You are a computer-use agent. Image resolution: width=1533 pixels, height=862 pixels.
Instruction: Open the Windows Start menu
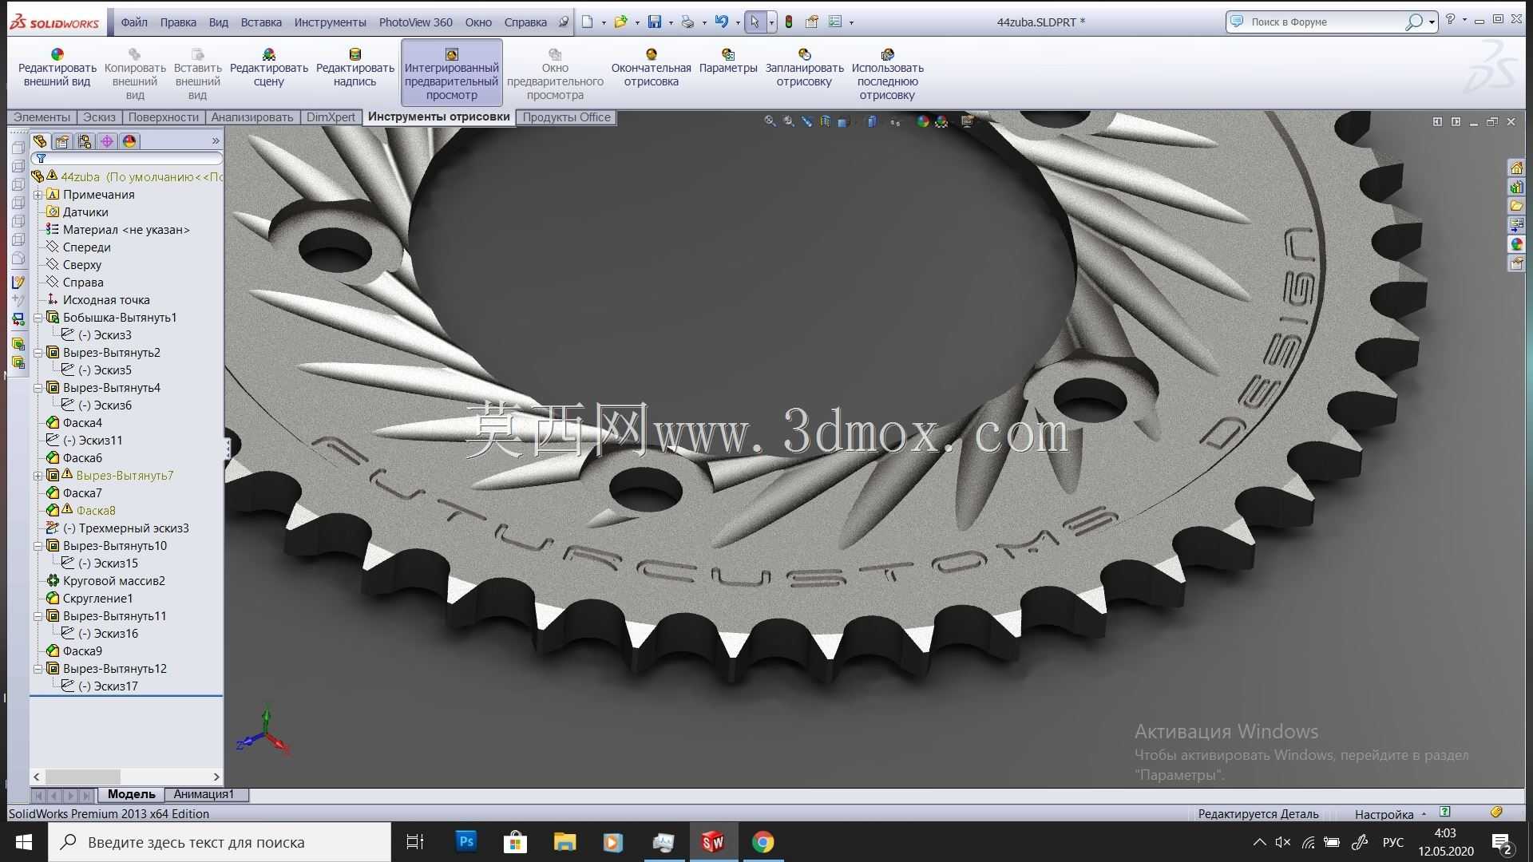(24, 842)
